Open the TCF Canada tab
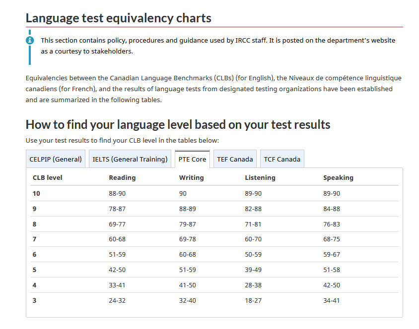419x329 pixels. pos(282,159)
